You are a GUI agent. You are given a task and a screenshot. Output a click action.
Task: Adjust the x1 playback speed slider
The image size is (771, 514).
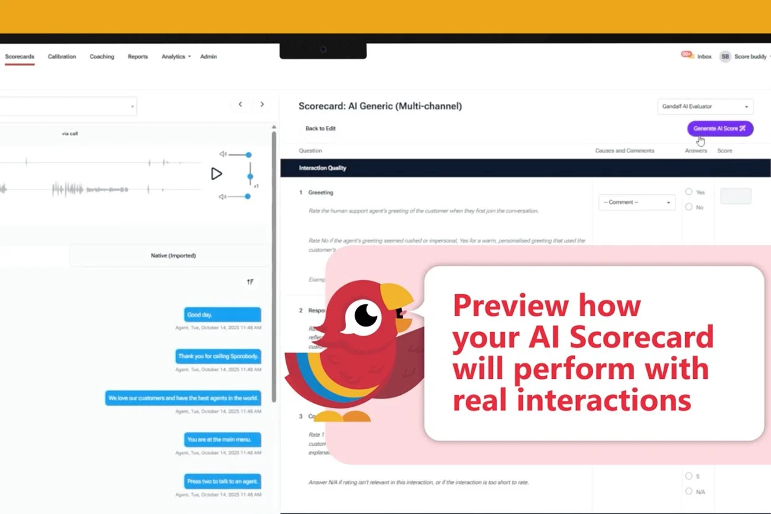point(250,176)
